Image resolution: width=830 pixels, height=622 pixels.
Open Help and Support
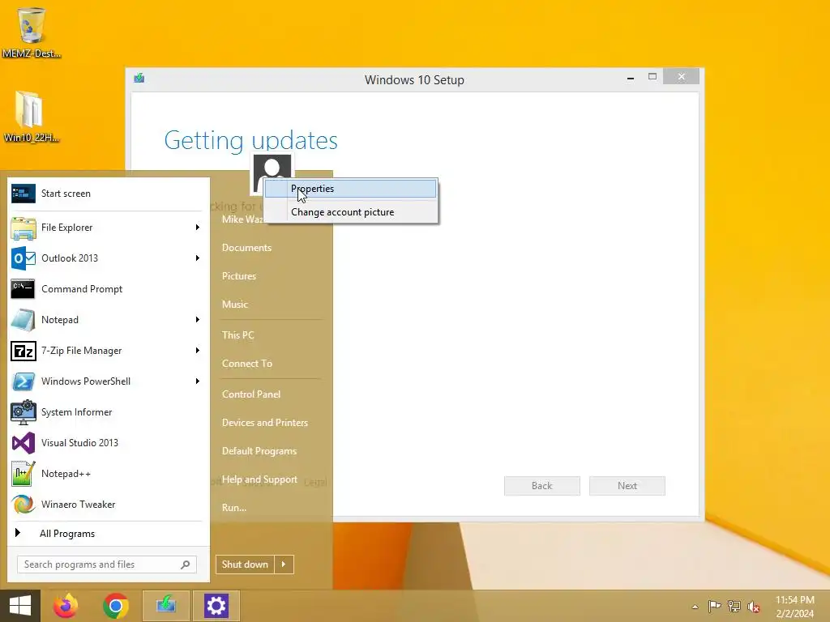[x=259, y=479]
